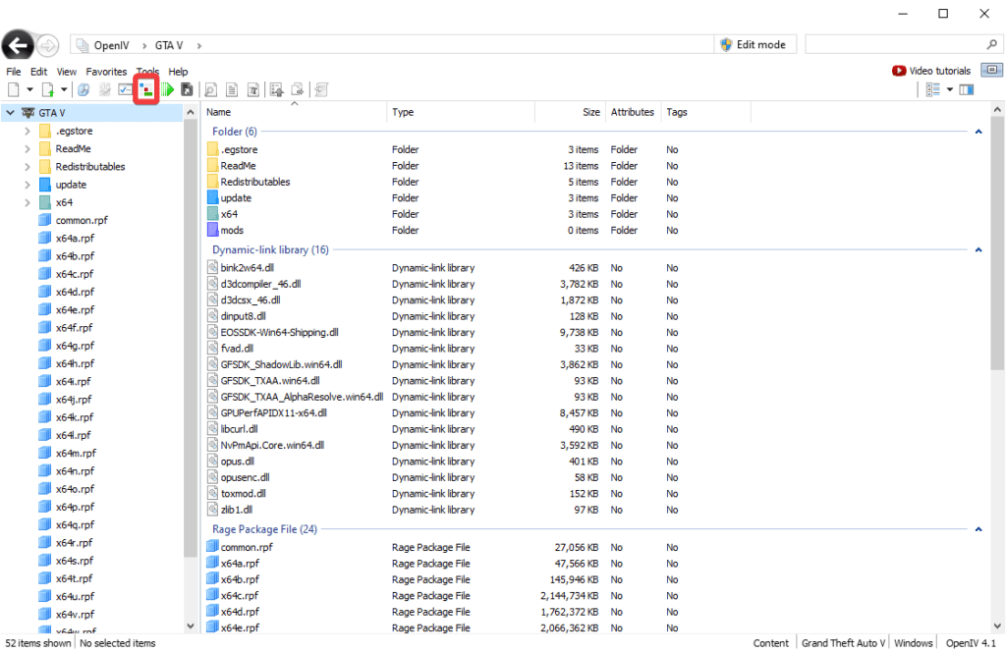Collapse the Dynamic-link library group
The image size is (1006, 653).
click(x=978, y=250)
